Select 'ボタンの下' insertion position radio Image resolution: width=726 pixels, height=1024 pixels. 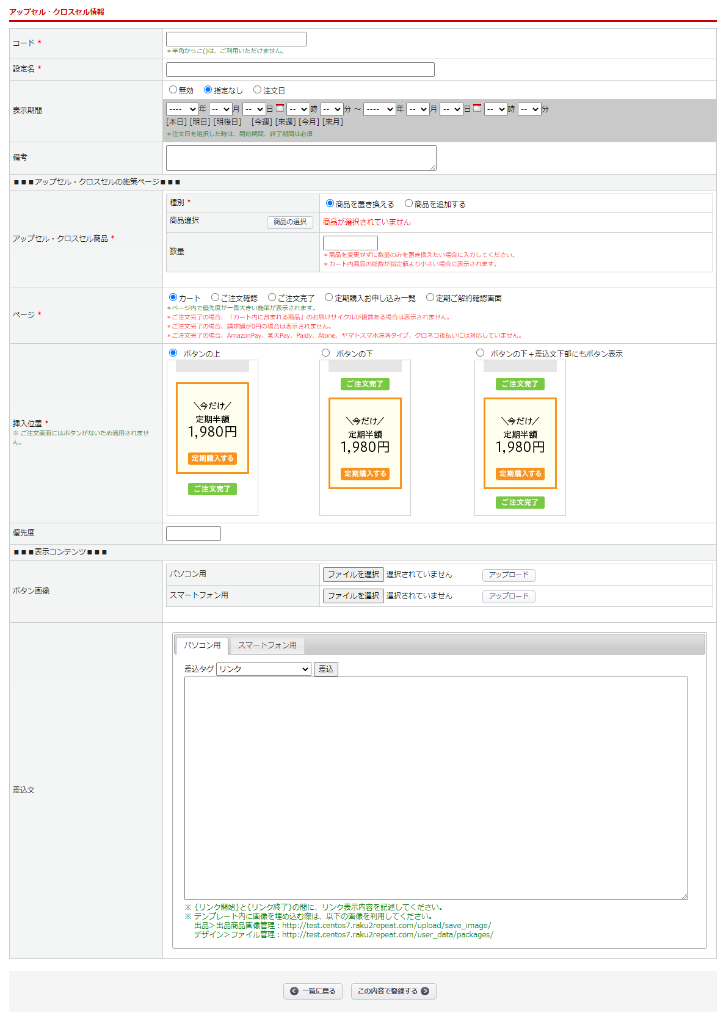[x=326, y=353]
